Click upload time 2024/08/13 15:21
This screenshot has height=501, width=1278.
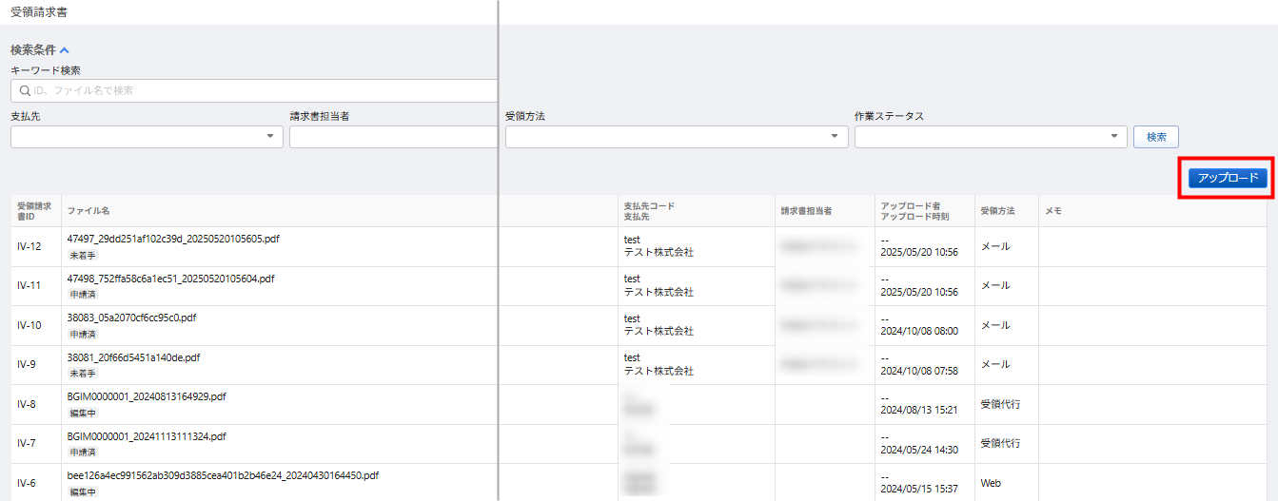tap(919, 410)
